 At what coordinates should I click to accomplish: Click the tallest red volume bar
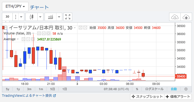[64, 74]
